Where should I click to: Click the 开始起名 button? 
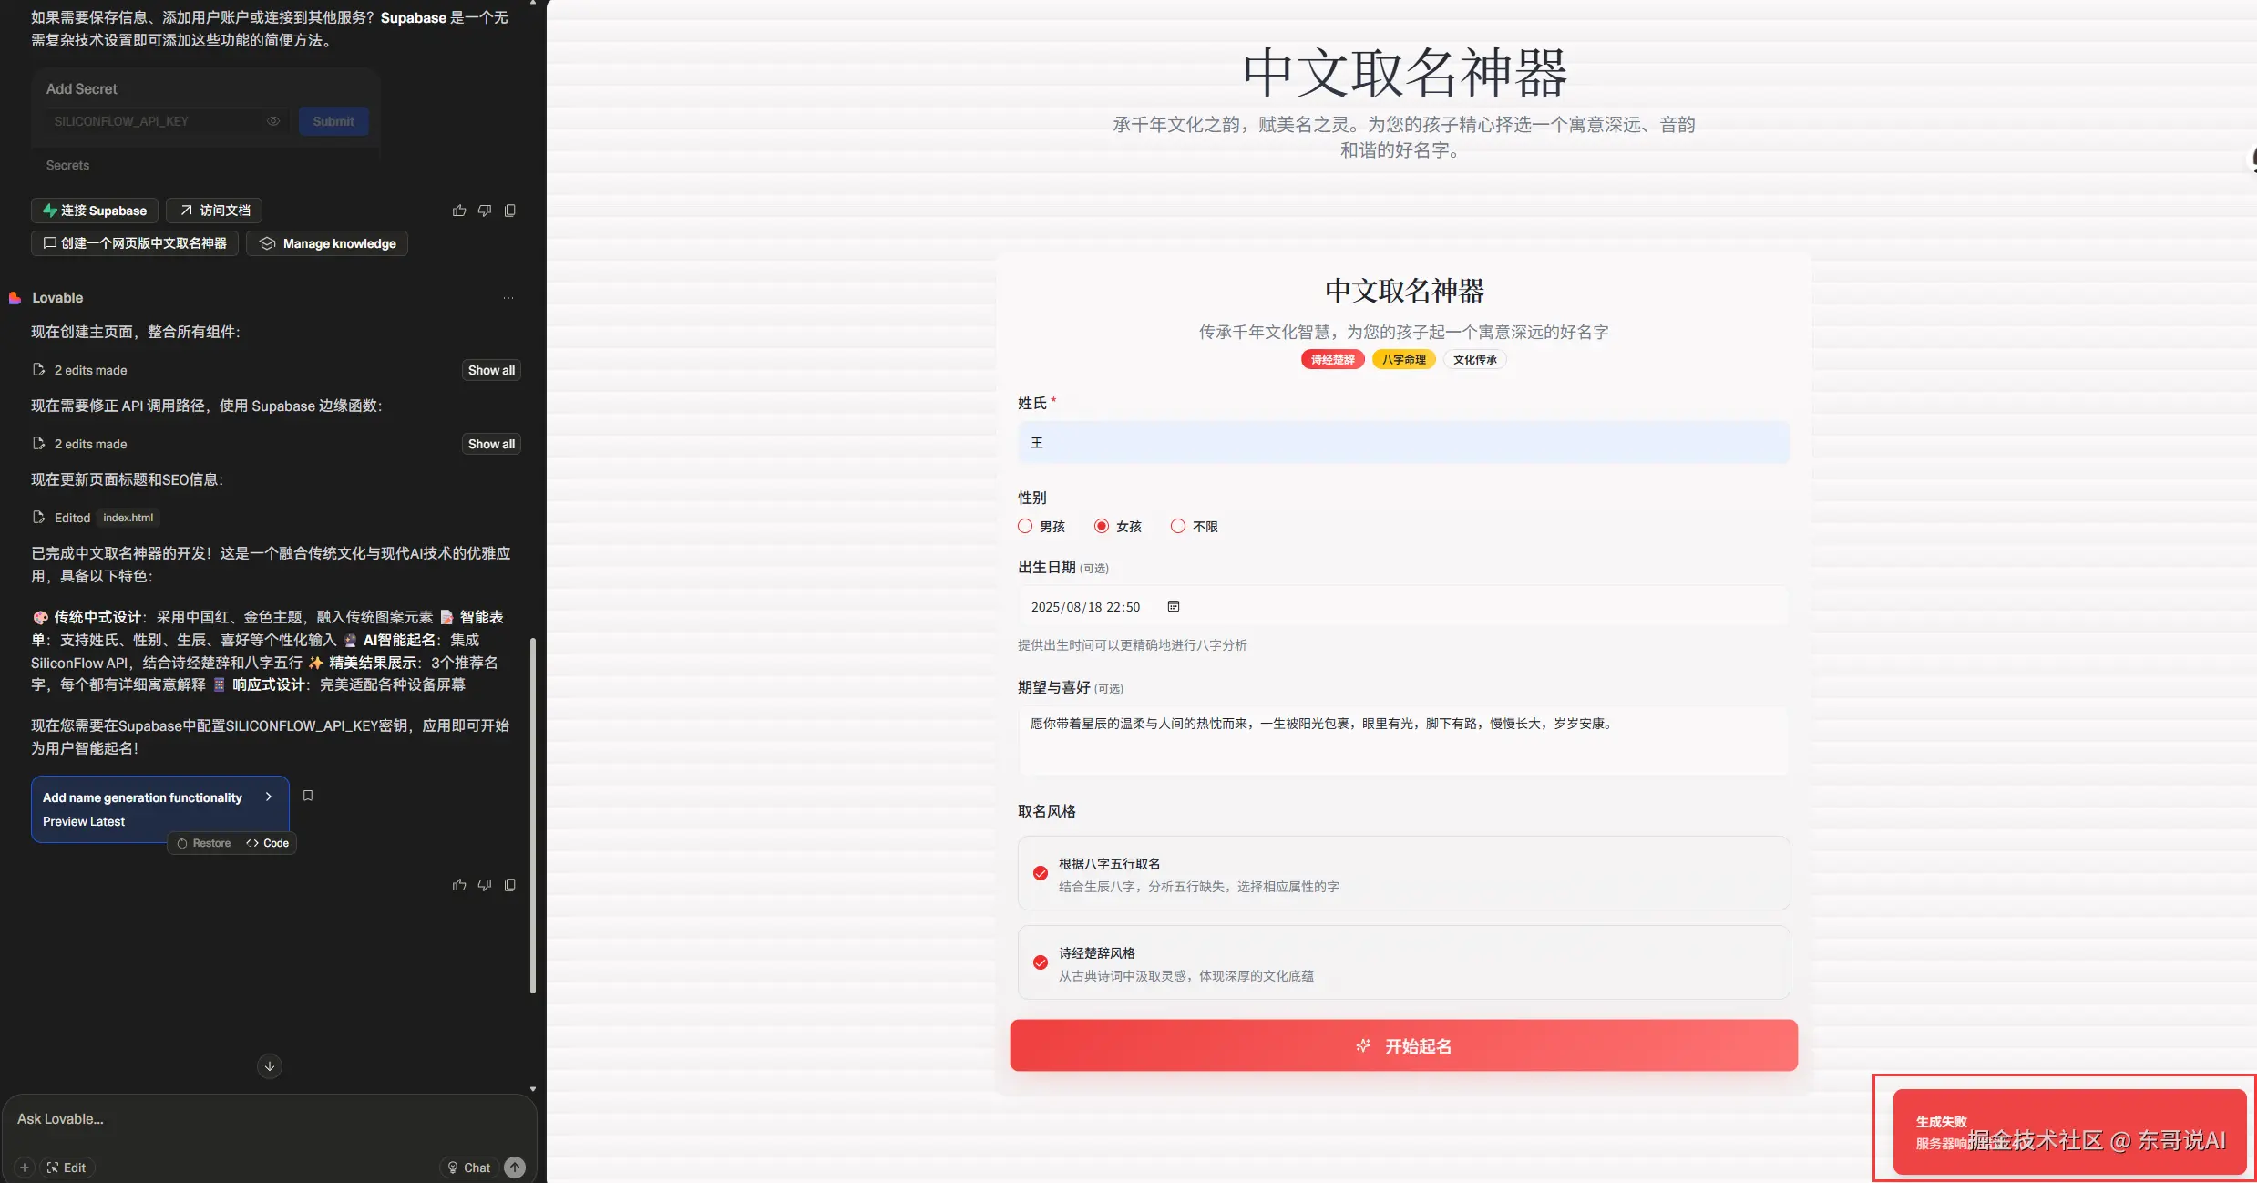coord(1403,1045)
